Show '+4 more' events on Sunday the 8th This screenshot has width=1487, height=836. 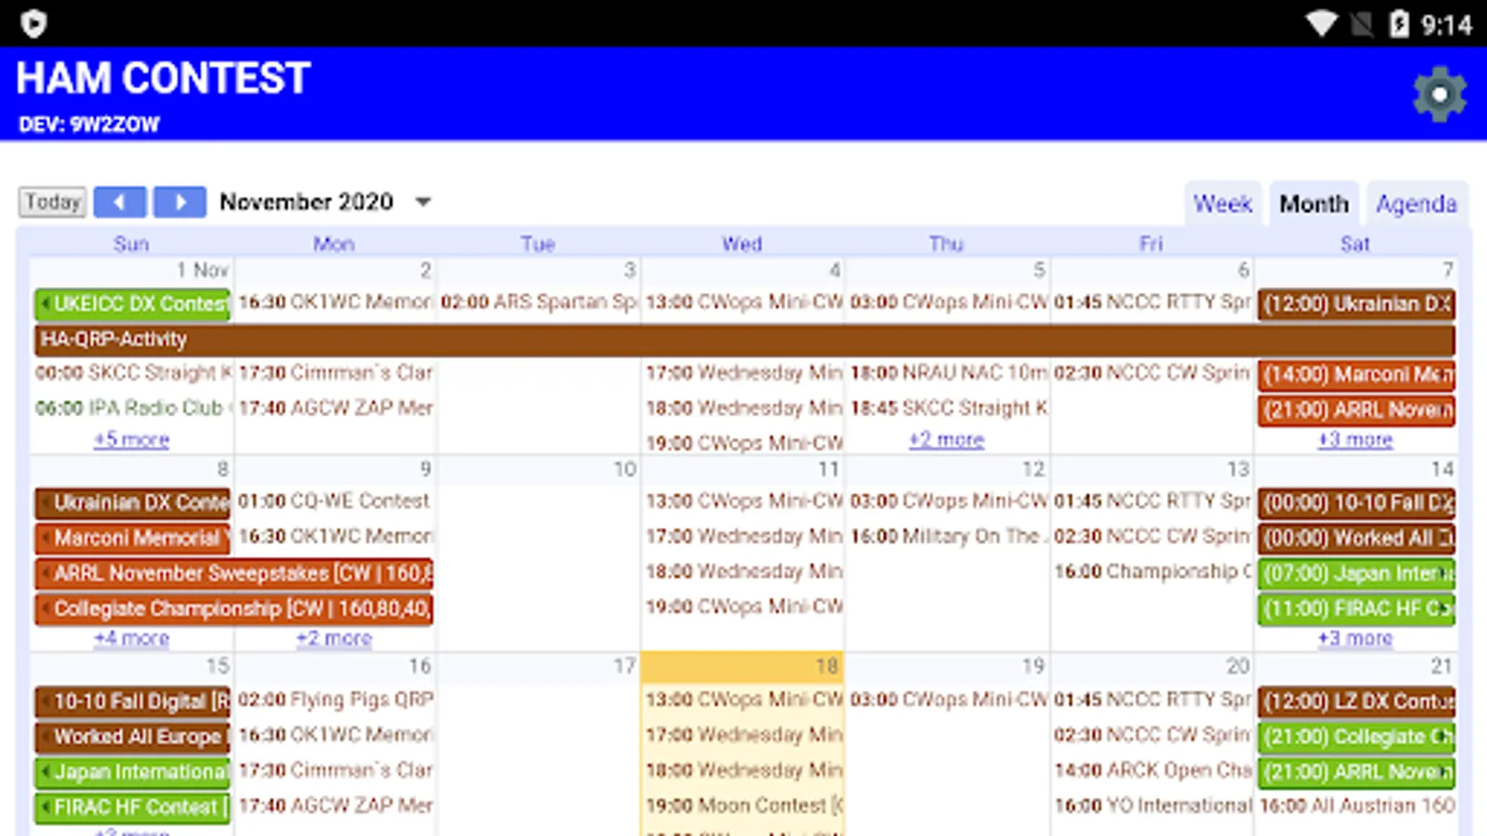[x=131, y=638]
